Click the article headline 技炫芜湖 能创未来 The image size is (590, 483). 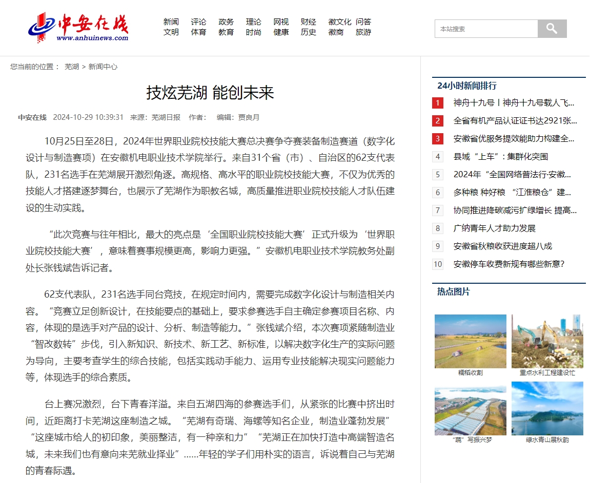pos(210,93)
